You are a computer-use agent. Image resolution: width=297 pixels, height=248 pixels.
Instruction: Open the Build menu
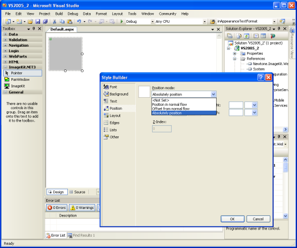tap(59, 14)
